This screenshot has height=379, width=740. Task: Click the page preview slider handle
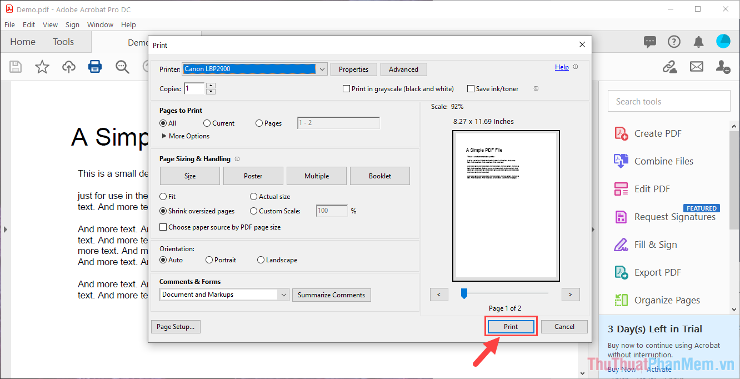tap(464, 293)
